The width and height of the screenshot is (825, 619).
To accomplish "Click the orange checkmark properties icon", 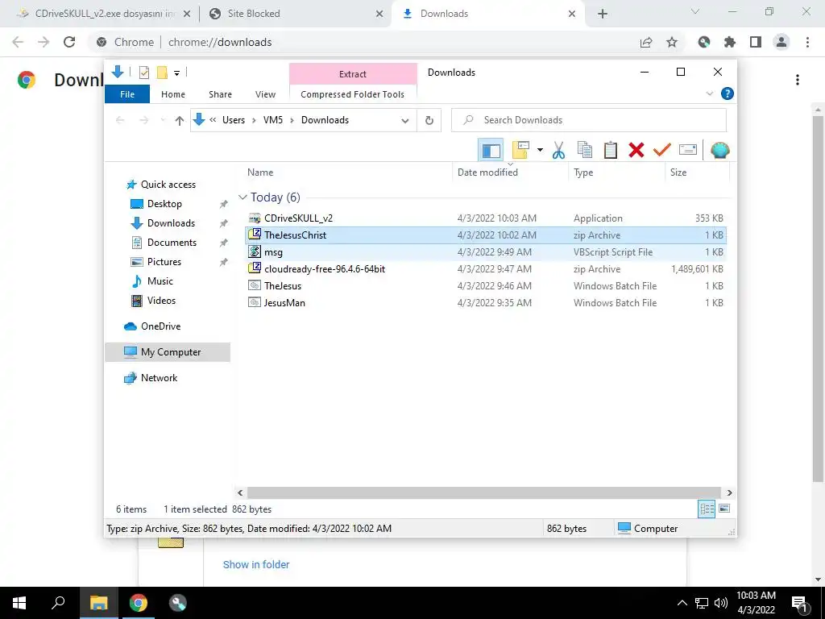I will point(662,150).
